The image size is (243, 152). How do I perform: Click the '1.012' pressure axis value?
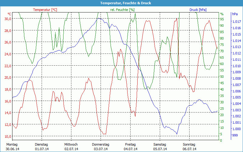[237, 53]
